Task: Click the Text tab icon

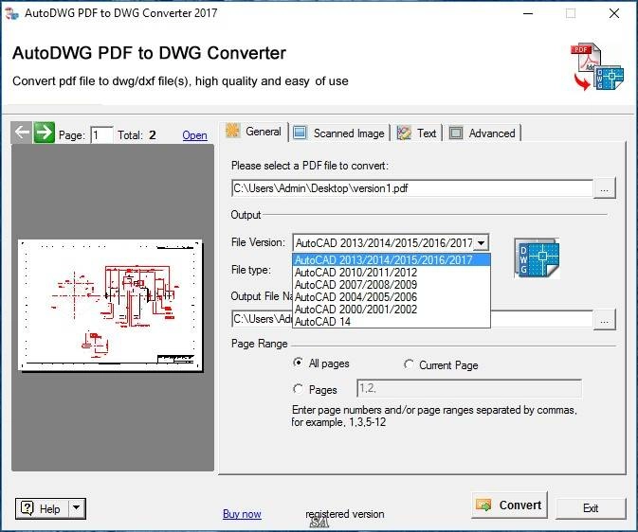Action: tap(404, 133)
